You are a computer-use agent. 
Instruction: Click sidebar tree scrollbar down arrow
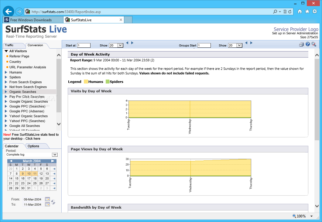coord(59,124)
